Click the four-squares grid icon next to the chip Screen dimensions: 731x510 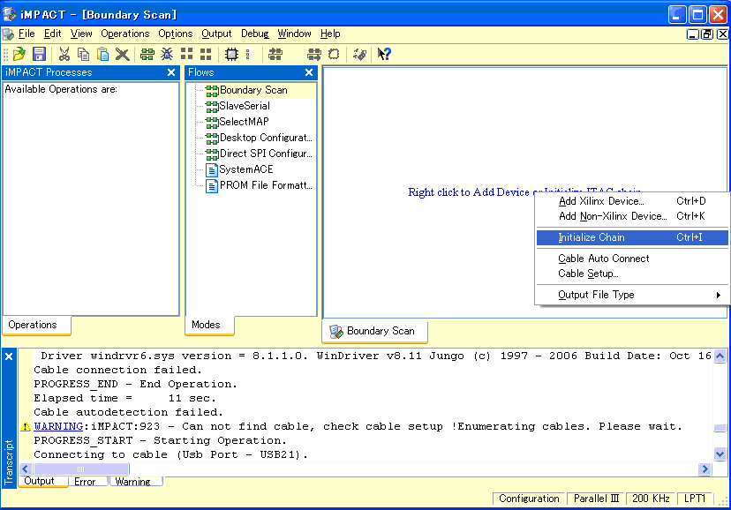pos(206,55)
